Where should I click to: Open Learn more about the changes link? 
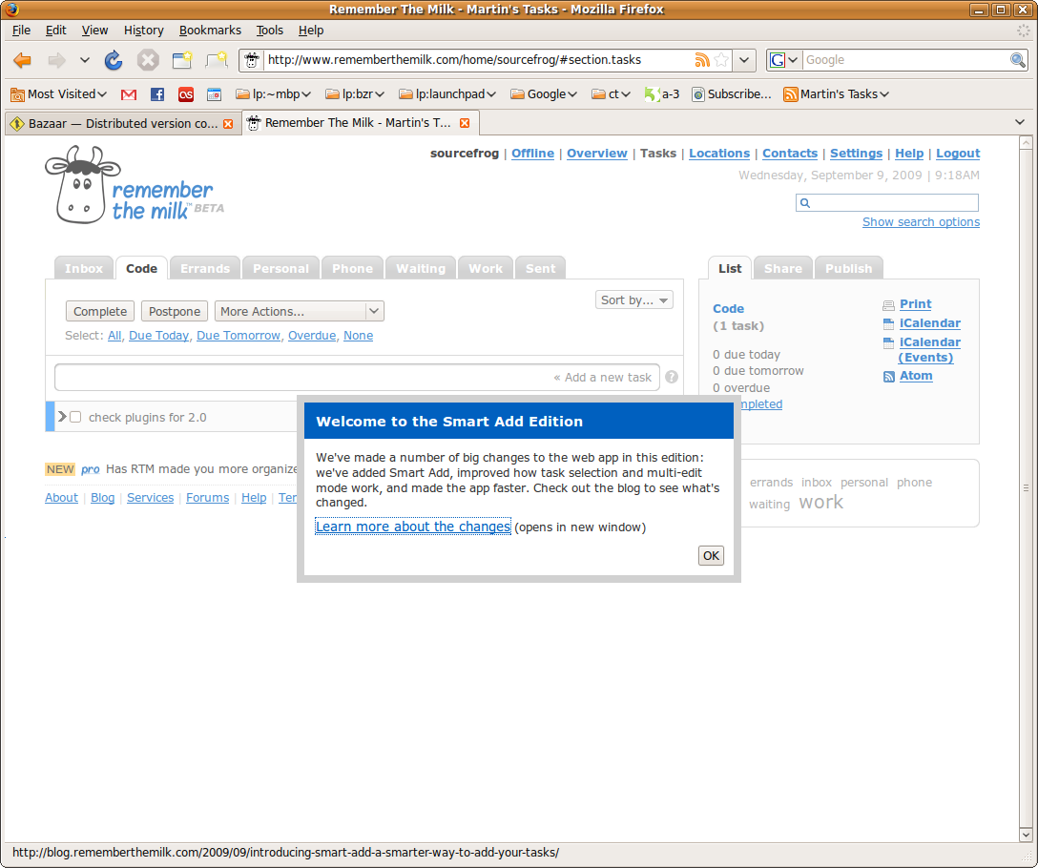click(x=413, y=527)
